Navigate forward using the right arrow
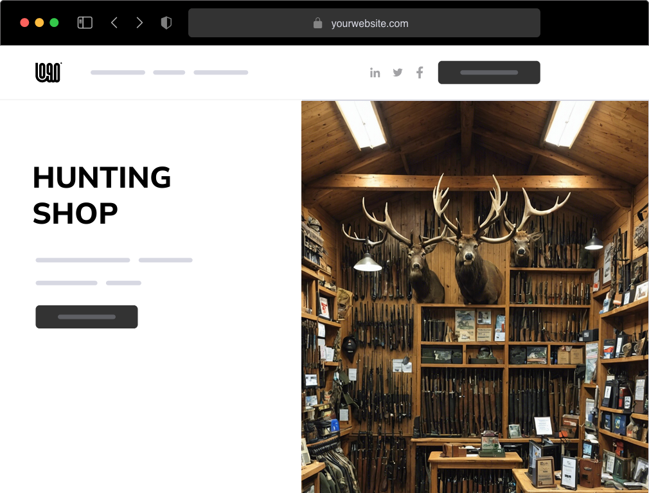 tap(139, 22)
